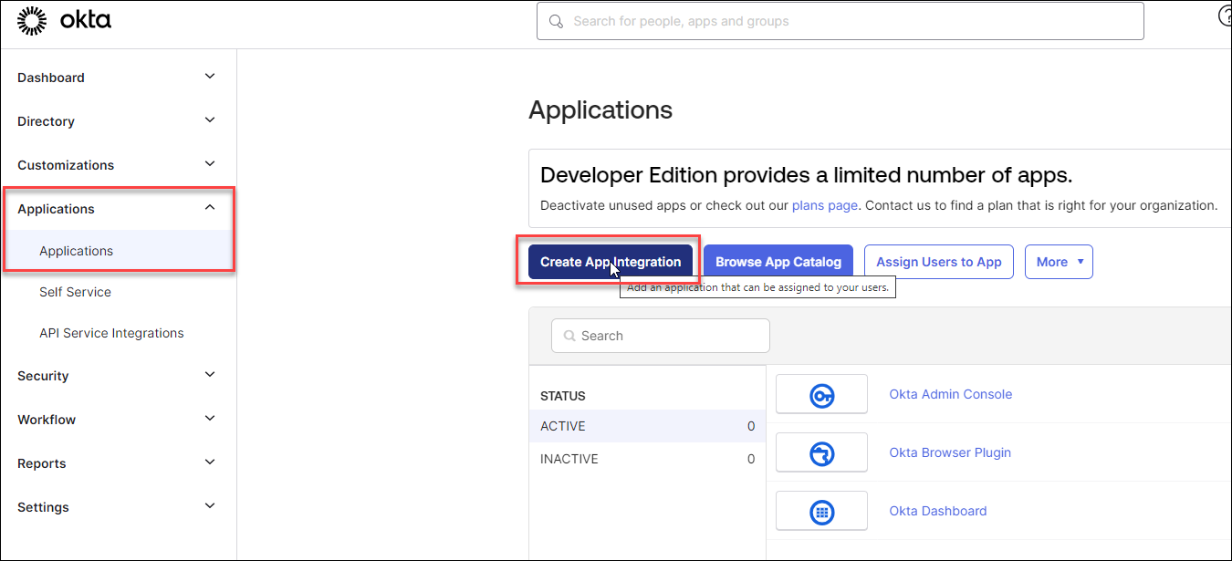Viewport: 1232px width, 561px height.
Task: Expand the Dashboard sidebar section
Action: [210, 77]
